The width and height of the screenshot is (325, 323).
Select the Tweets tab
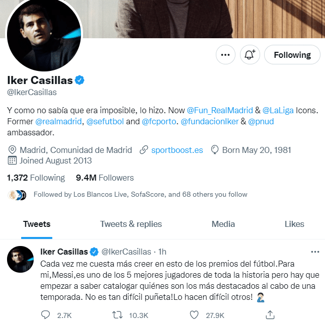37,224
